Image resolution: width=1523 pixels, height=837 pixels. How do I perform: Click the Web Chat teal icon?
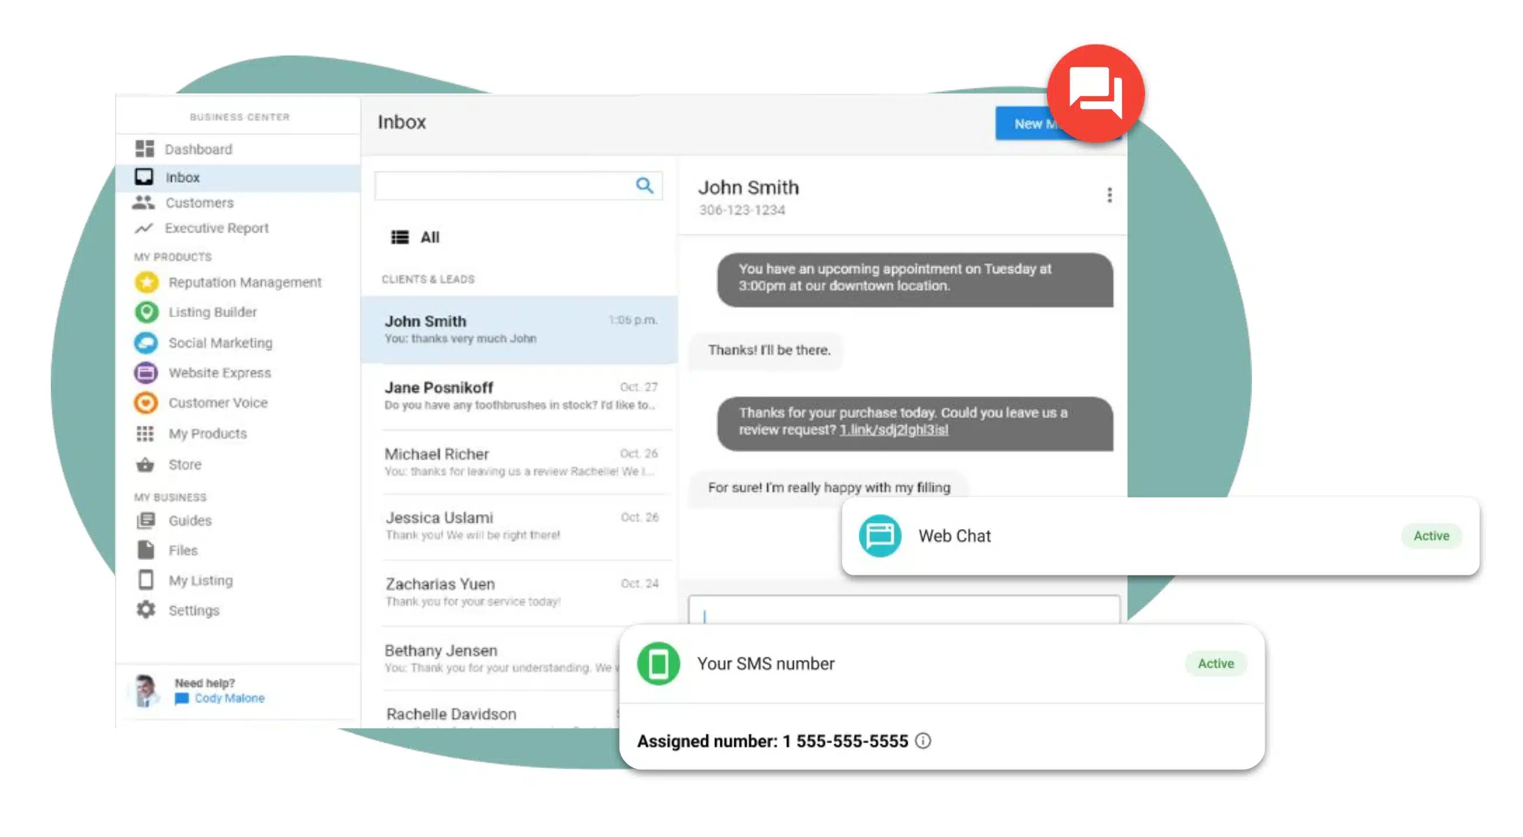879,536
